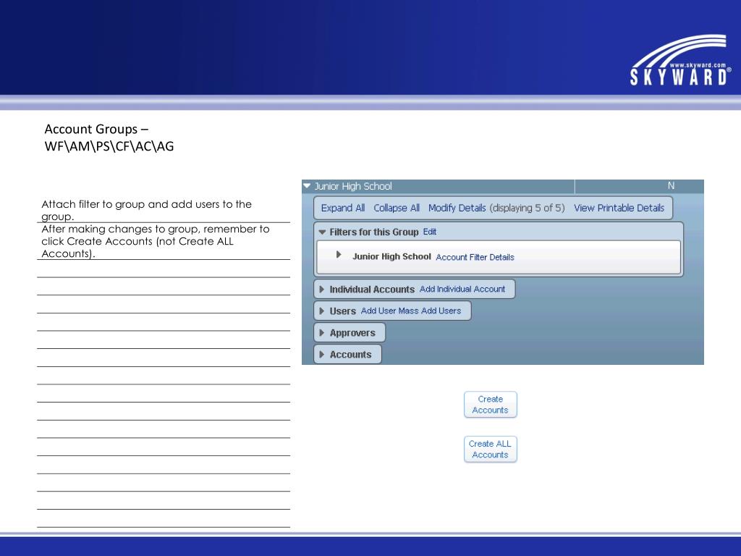The height and width of the screenshot is (556, 741).
Task: Open Account Filter Details link
Action: [475, 257]
